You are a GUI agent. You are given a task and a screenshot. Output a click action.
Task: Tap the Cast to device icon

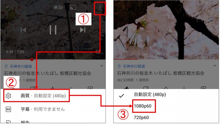(73, 7)
